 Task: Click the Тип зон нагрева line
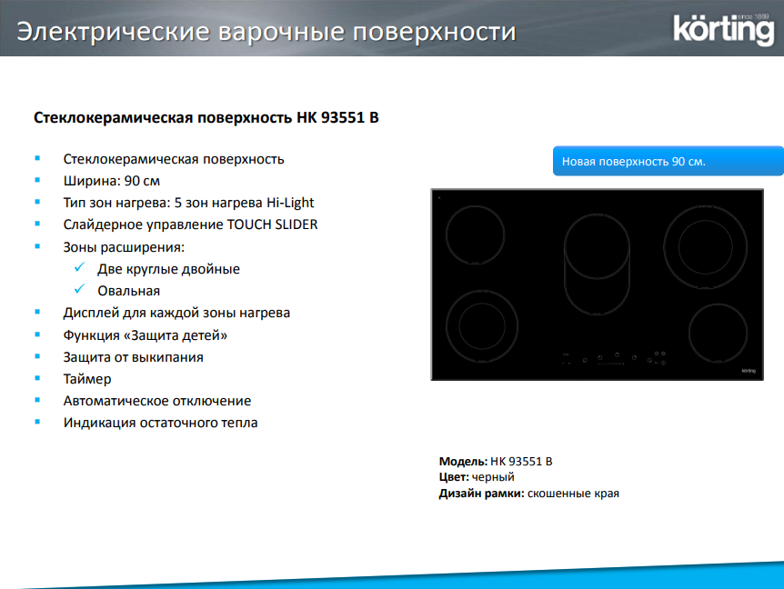(188, 203)
